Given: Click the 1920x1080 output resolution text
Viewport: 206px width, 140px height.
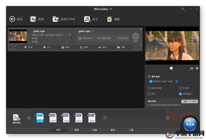Looking at the screenshot, I should (106, 38).
